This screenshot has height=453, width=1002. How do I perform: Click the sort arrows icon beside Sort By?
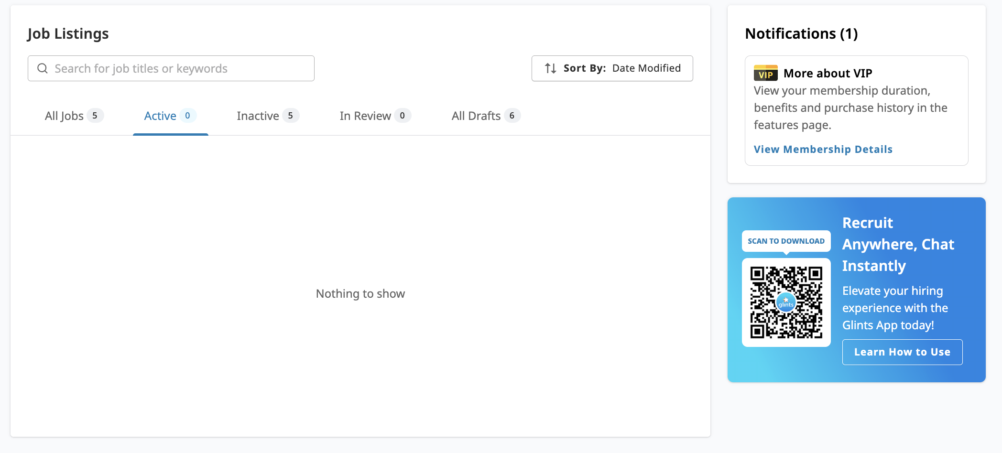tap(550, 68)
